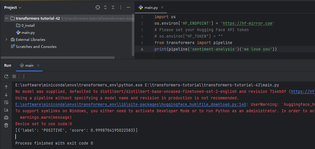Click line number 1 in the gutter
The image size is (315, 149).
click(142, 17)
